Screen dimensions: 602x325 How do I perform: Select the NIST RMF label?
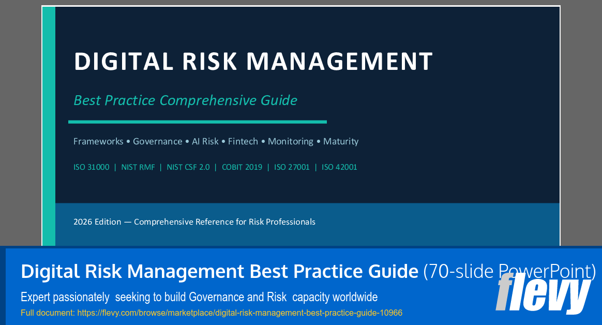[138, 167]
